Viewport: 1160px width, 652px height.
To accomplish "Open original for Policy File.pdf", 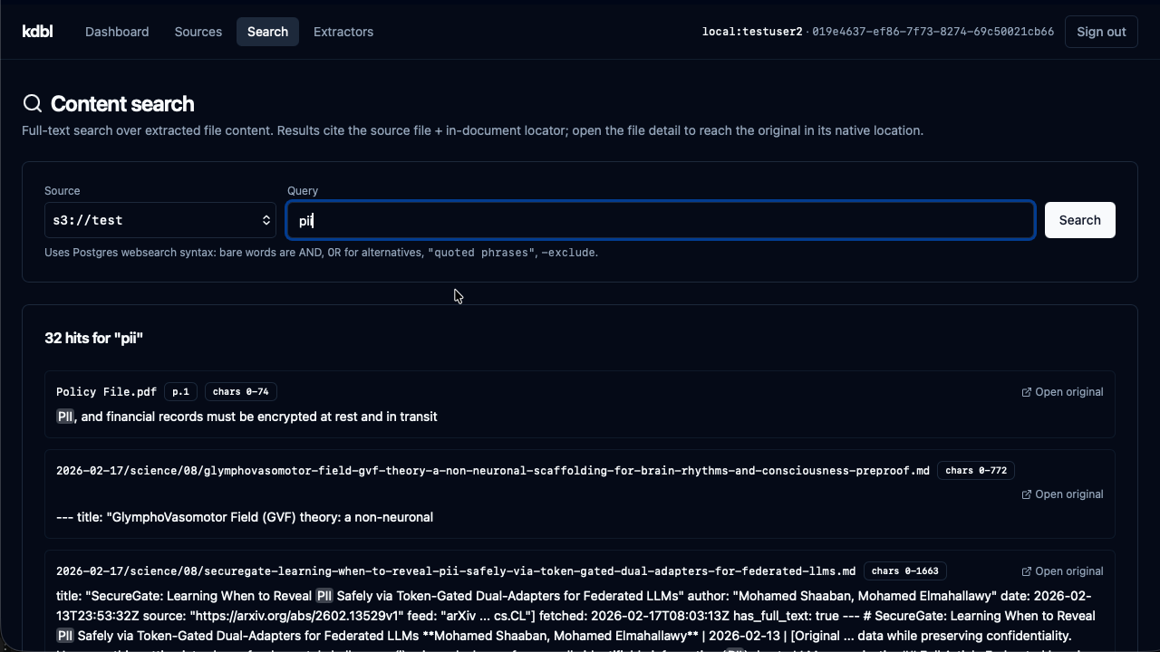I will point(1062,392).
